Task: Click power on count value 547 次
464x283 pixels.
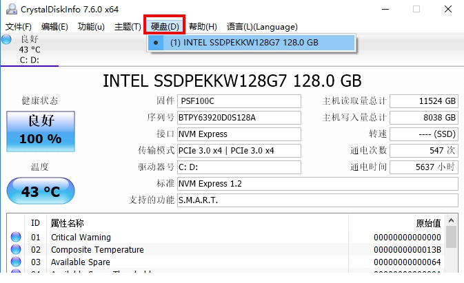Action: pyautogui.click(x=424, y=151)
